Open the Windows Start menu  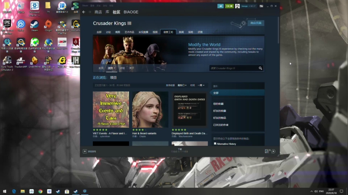[x=4, y=191]
